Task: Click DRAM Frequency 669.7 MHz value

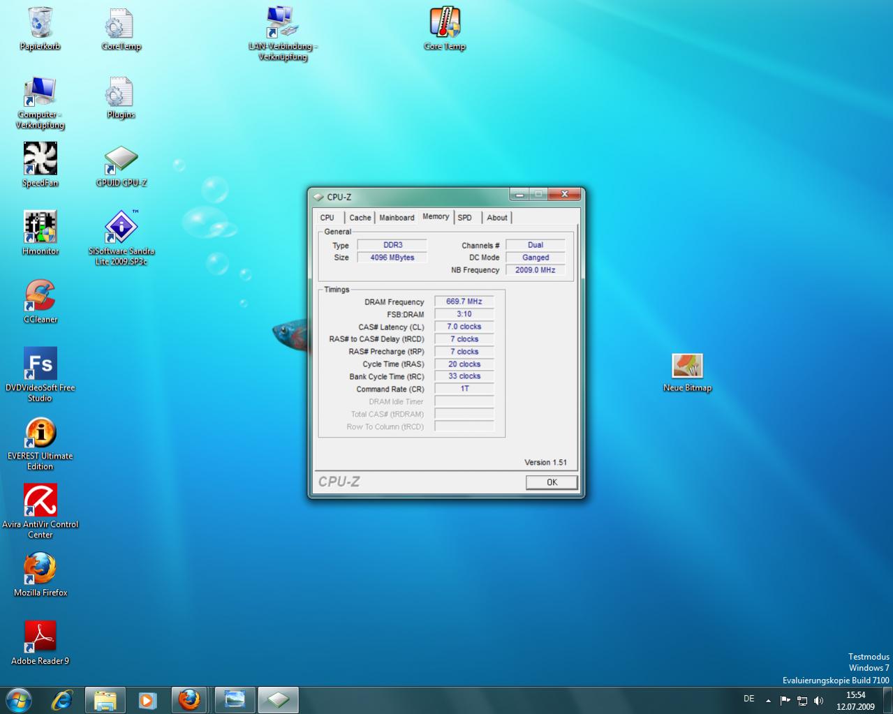Action: coord(464,302)
